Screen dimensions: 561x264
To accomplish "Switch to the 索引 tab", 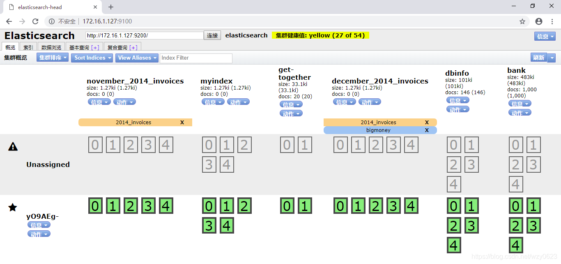I will [28, 47].
